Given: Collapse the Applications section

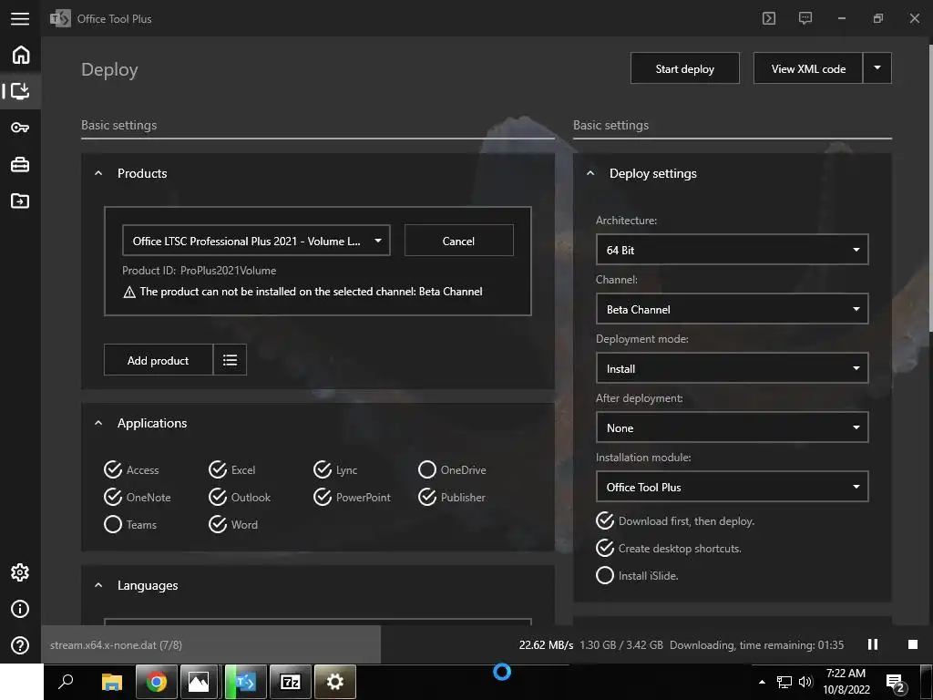Looking at the screenshot, I should [x=98, y=423].
